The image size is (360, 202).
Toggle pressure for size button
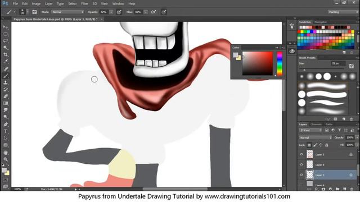(x=164, y=12)
